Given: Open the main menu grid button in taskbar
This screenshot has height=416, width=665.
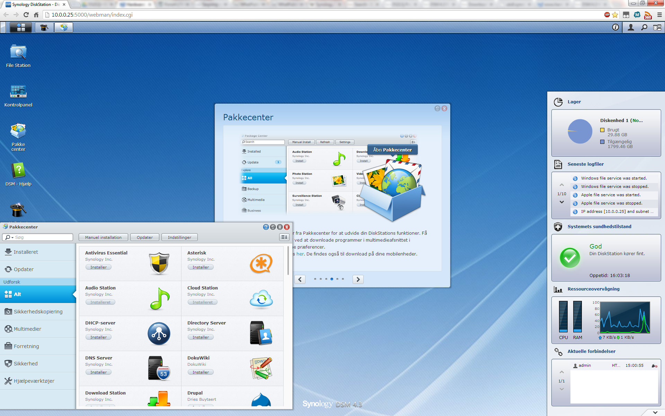Looking at the screenshot, I should pos(21,27).
